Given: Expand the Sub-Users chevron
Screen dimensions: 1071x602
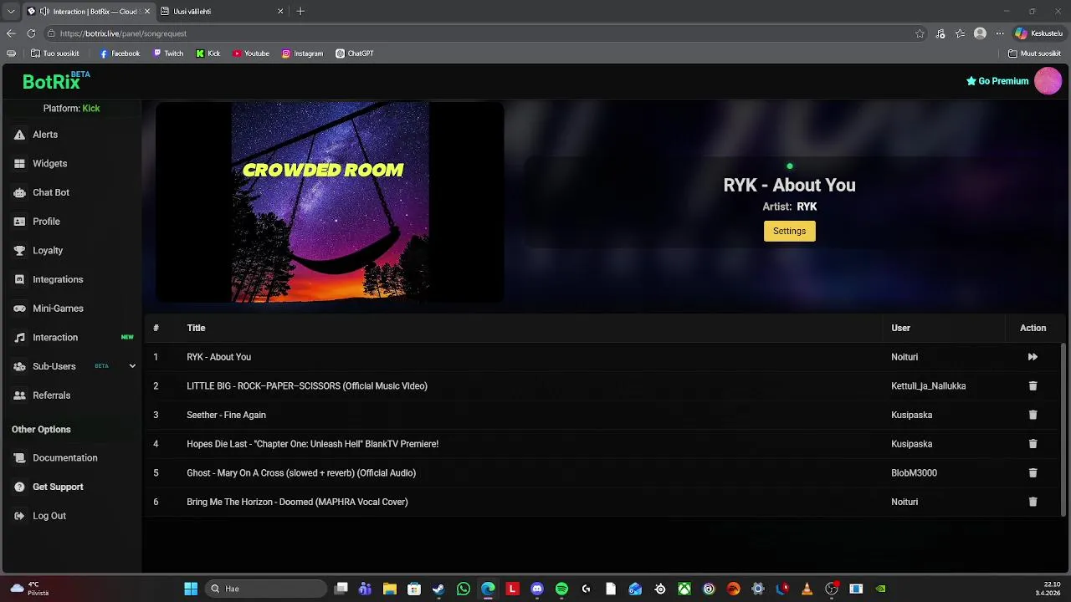Looking at the screenshot, I should (132, 366).
